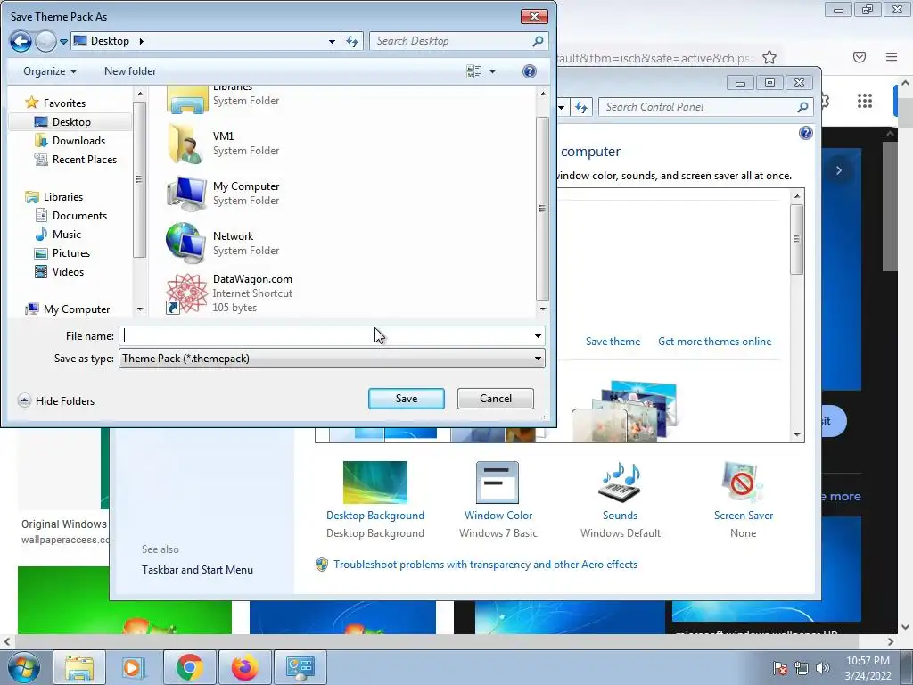Click the themes list scroll-down arrow
Viewport: 913px width, 685px height.
[x=797, y=435]
